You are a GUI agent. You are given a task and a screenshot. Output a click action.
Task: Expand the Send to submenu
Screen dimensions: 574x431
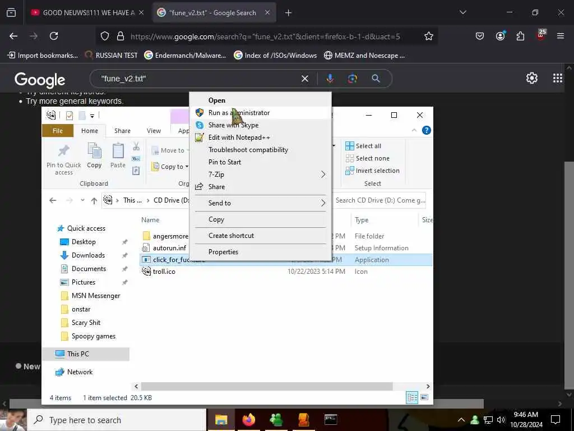(260, 203)
